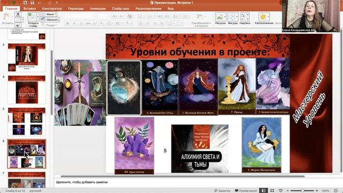Click the Clear Formatting icon
The height and width of the screenshot is (193, 343).
pyautogui.click(x=130, y=16)
